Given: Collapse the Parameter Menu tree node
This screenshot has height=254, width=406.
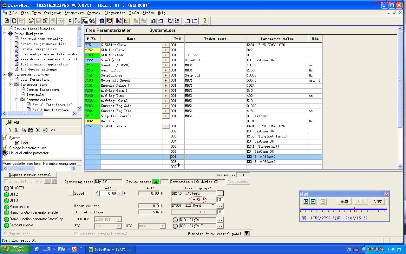Looking at the screenshot, I should tap(10, 84).
